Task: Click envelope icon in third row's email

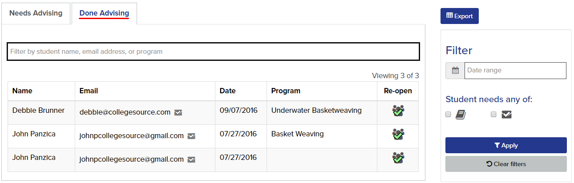Action: [x=191, y=159]
